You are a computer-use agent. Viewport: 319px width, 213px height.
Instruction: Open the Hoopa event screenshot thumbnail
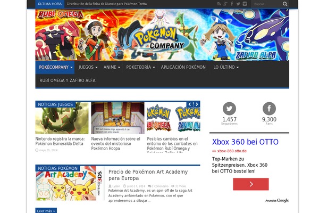coord(117,118)
